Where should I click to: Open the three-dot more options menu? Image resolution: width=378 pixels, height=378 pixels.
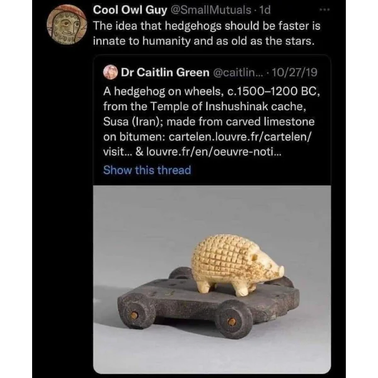[x=324, y=10]
